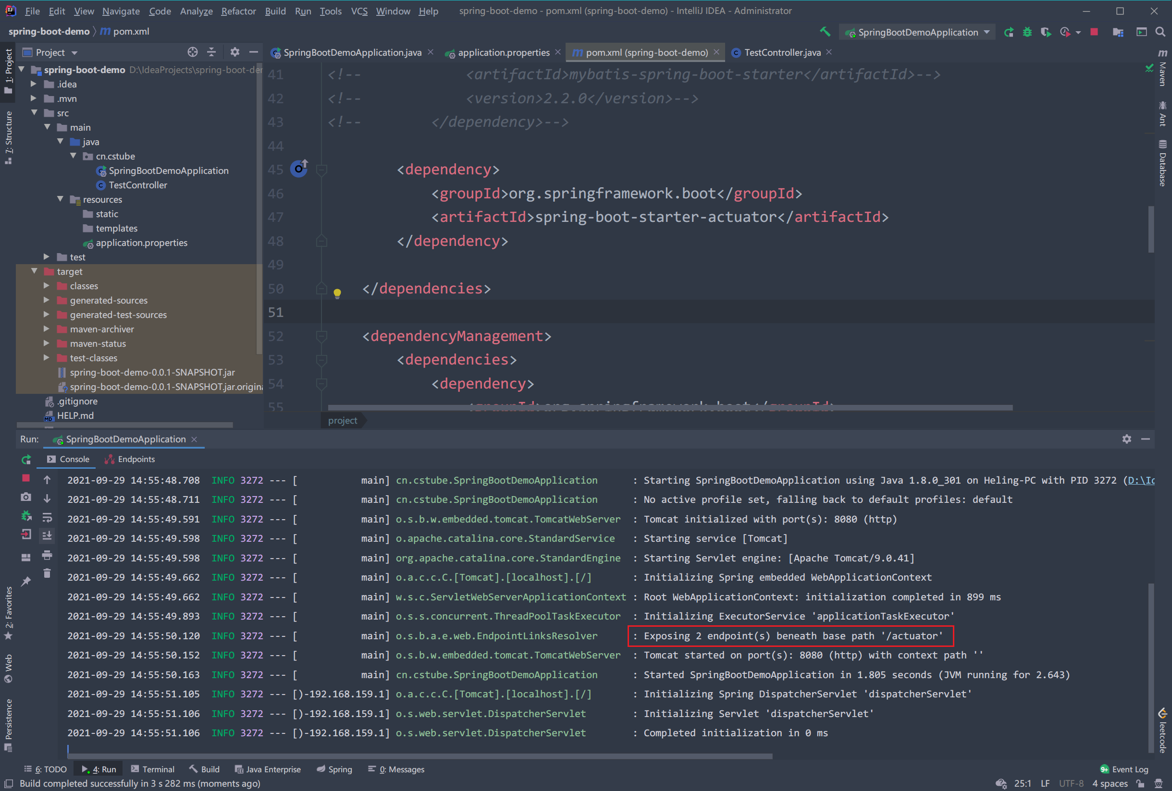Stop application using top toolbar red square
This screenshot has height=791, width=1172.
pyautogui.click(x=1094, y=32)
